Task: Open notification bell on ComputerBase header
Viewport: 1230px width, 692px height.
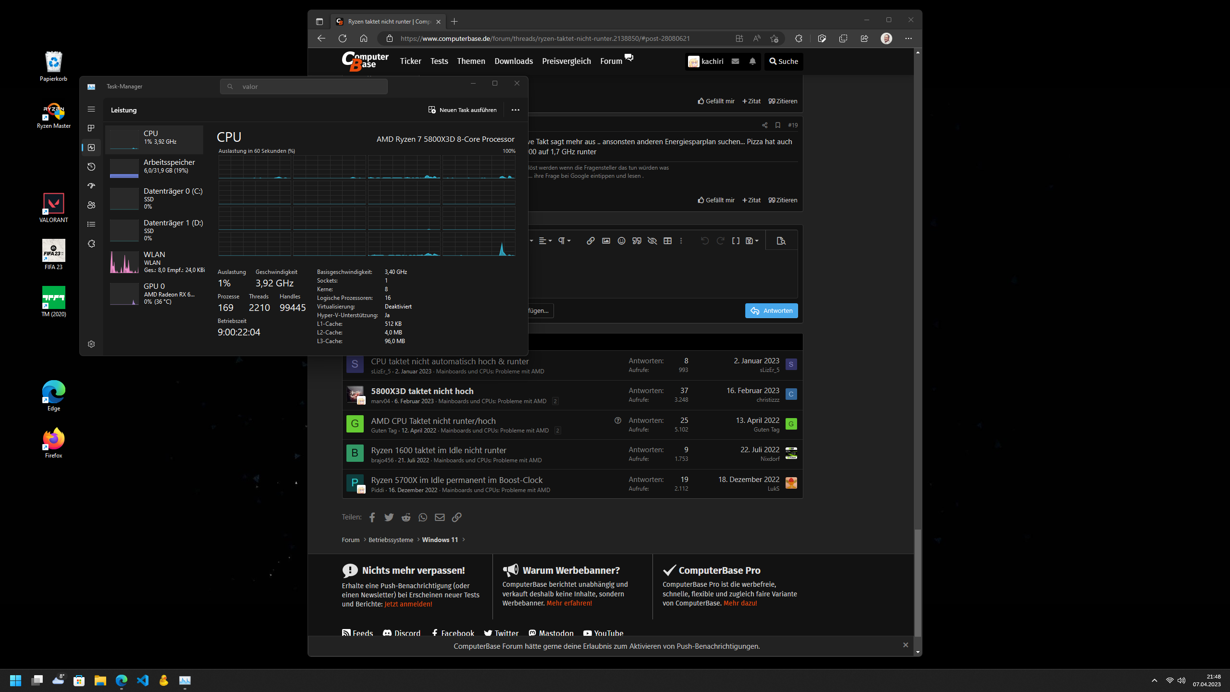Action: 752,61
